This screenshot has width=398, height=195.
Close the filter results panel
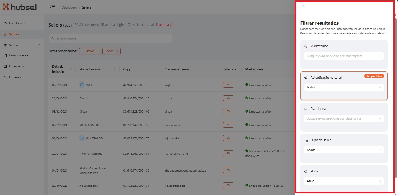tap(303, 5)
